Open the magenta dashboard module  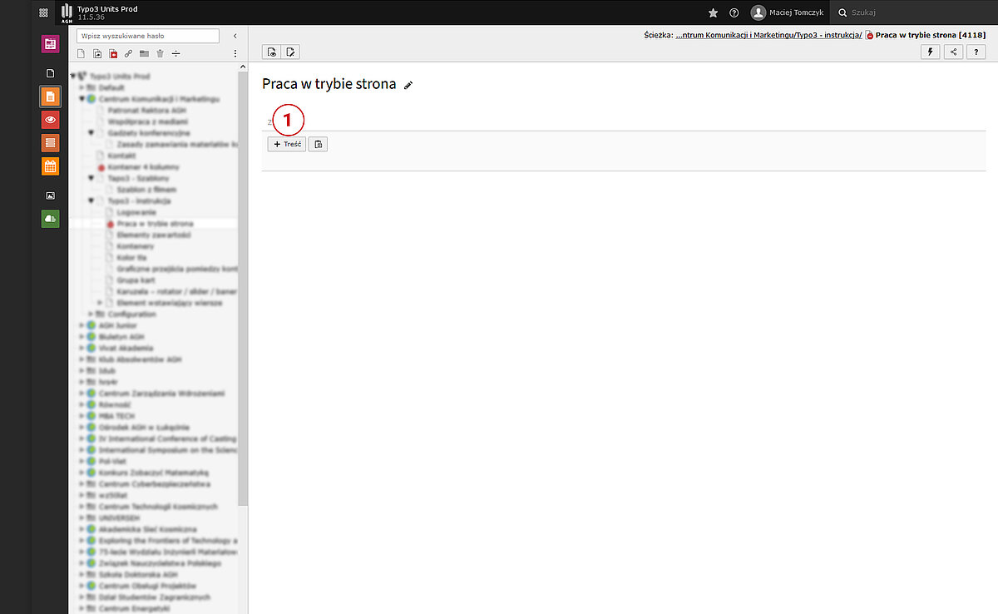(51, 44)
